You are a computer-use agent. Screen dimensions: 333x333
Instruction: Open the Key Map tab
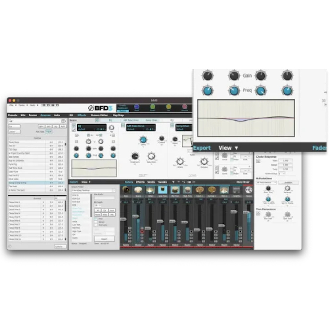pos(119,115)
